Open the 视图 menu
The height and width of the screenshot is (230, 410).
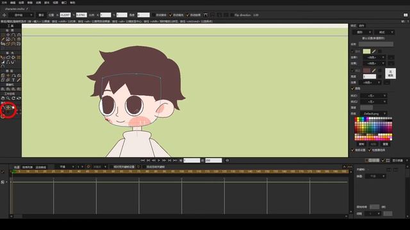[x=56, y=3]
